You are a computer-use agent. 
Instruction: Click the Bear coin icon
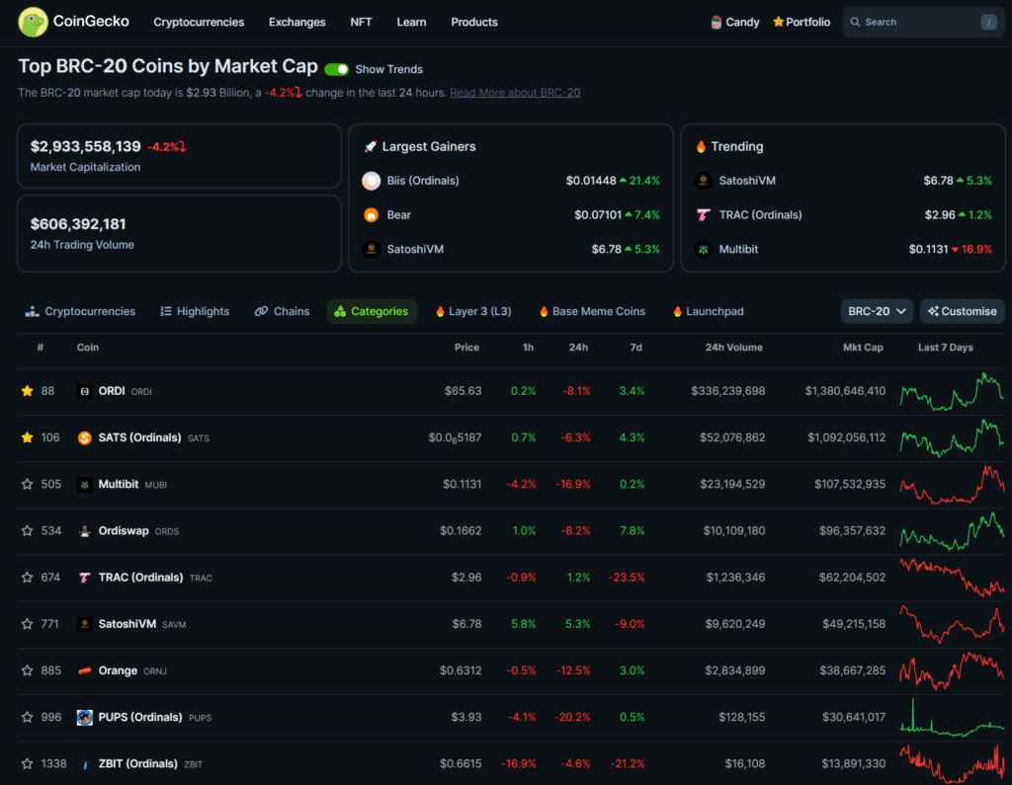click(372, 215)
